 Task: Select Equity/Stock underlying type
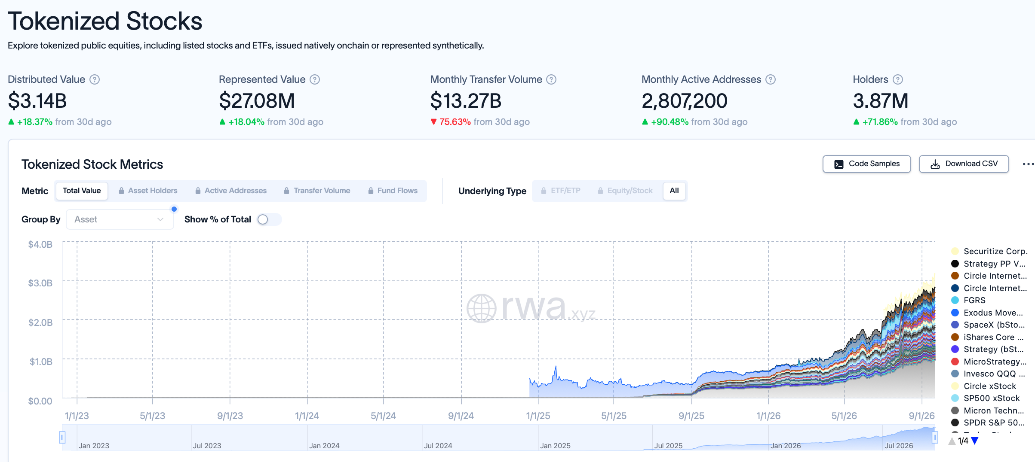pyautogui.click(x=625, y=191)
